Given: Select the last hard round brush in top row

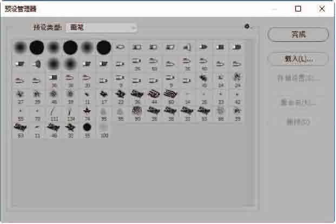Looking at the screenshot, I should tap(104, 48).
